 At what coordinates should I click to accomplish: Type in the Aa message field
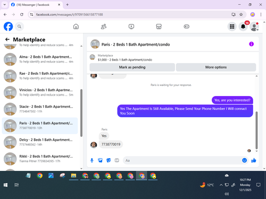(x=182, y=160)
